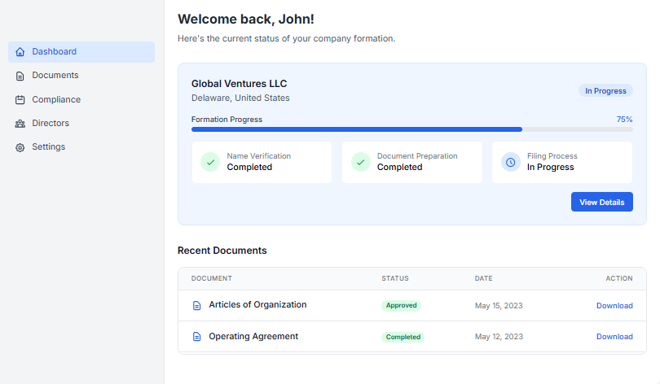Go to the Directors section
The image size is (660, 384).
coord(51,124)
